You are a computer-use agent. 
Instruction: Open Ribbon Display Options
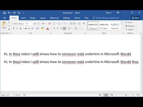tap(118, 13)
